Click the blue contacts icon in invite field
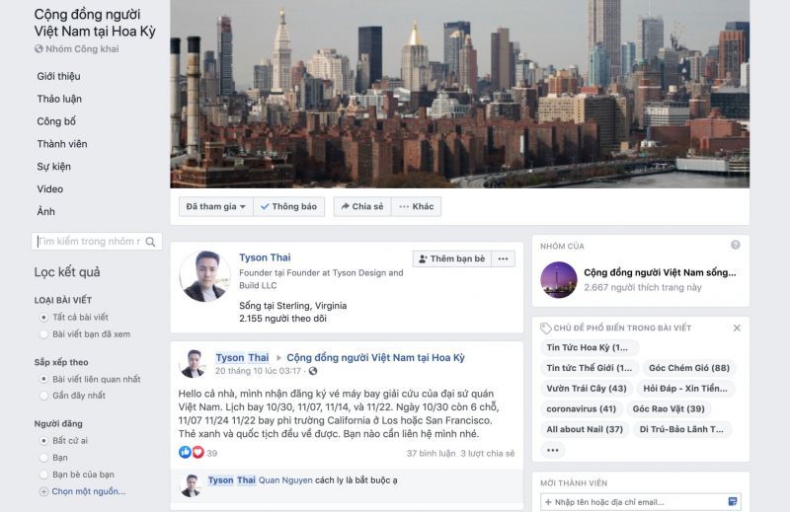 coord(733,501)
